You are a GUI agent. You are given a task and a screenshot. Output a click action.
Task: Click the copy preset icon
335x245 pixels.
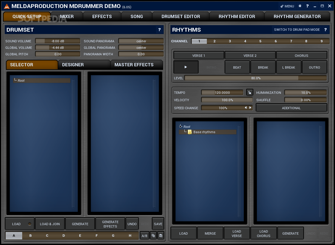(x=153, y=236)
